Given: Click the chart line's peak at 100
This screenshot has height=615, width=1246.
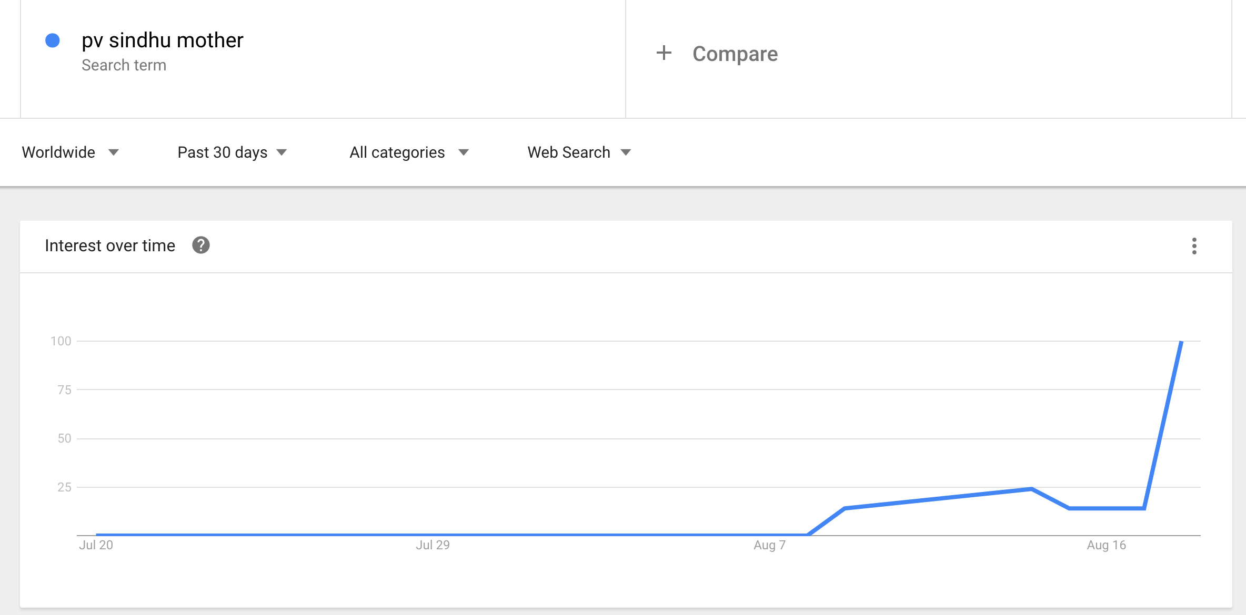Looking at the screenshot, I should click(x=1181, y=342).
